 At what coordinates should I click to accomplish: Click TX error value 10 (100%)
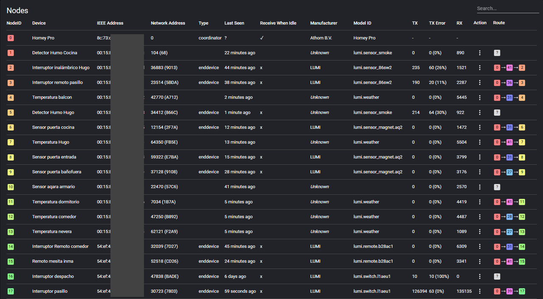coord(439,277)
